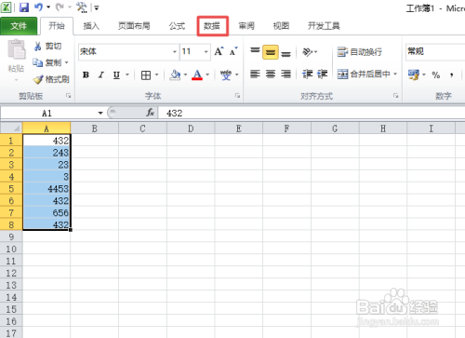Apply percent style format
465x338 pixels.
[436, 74]
